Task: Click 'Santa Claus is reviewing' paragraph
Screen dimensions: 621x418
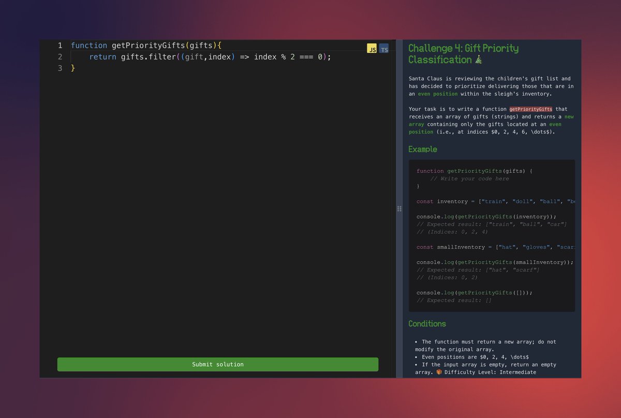Action: [491, 86]
